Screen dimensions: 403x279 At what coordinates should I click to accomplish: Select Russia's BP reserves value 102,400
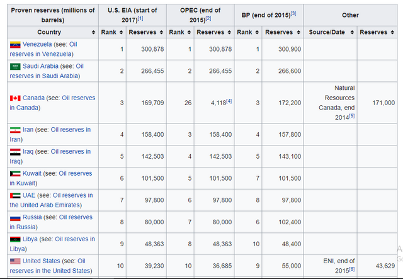click(x=290, y=222)
